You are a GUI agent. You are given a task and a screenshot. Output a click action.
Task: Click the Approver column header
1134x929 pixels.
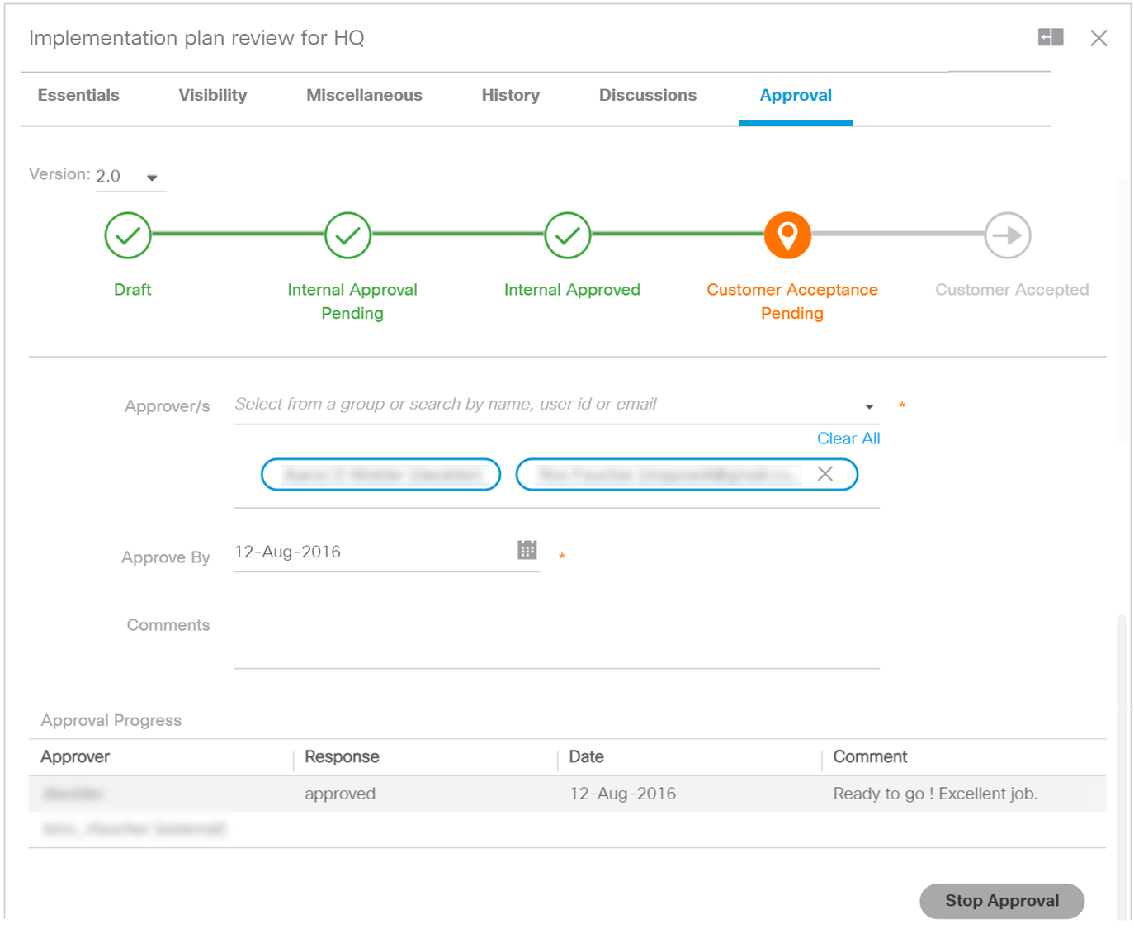click(75, 756)
